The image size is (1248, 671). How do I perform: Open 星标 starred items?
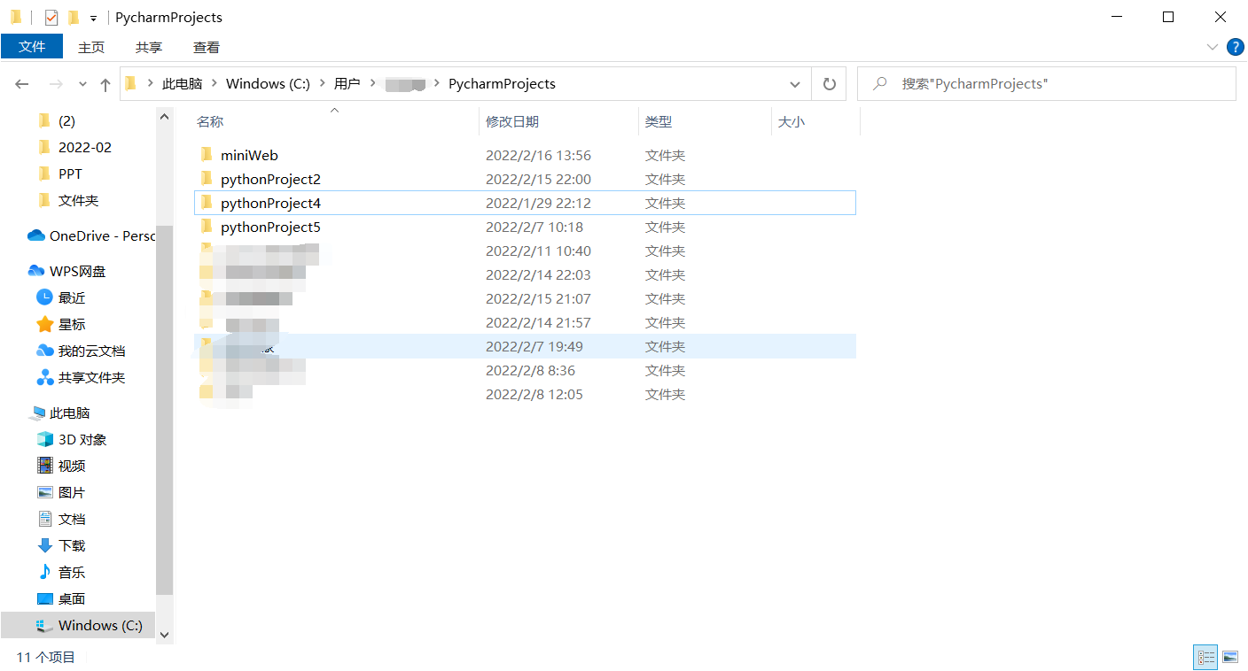[60, 324]
